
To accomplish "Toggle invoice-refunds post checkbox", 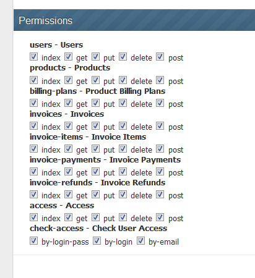I will [160, 195].
